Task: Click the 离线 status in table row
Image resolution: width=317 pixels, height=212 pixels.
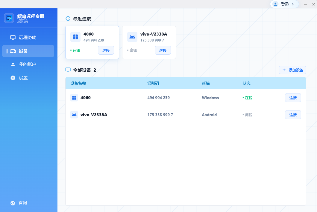Action: 248,115
